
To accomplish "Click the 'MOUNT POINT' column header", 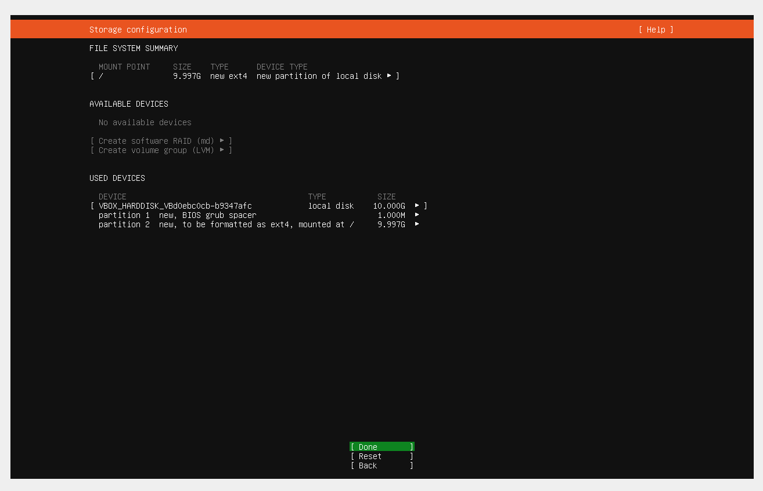I will (124, 67).
